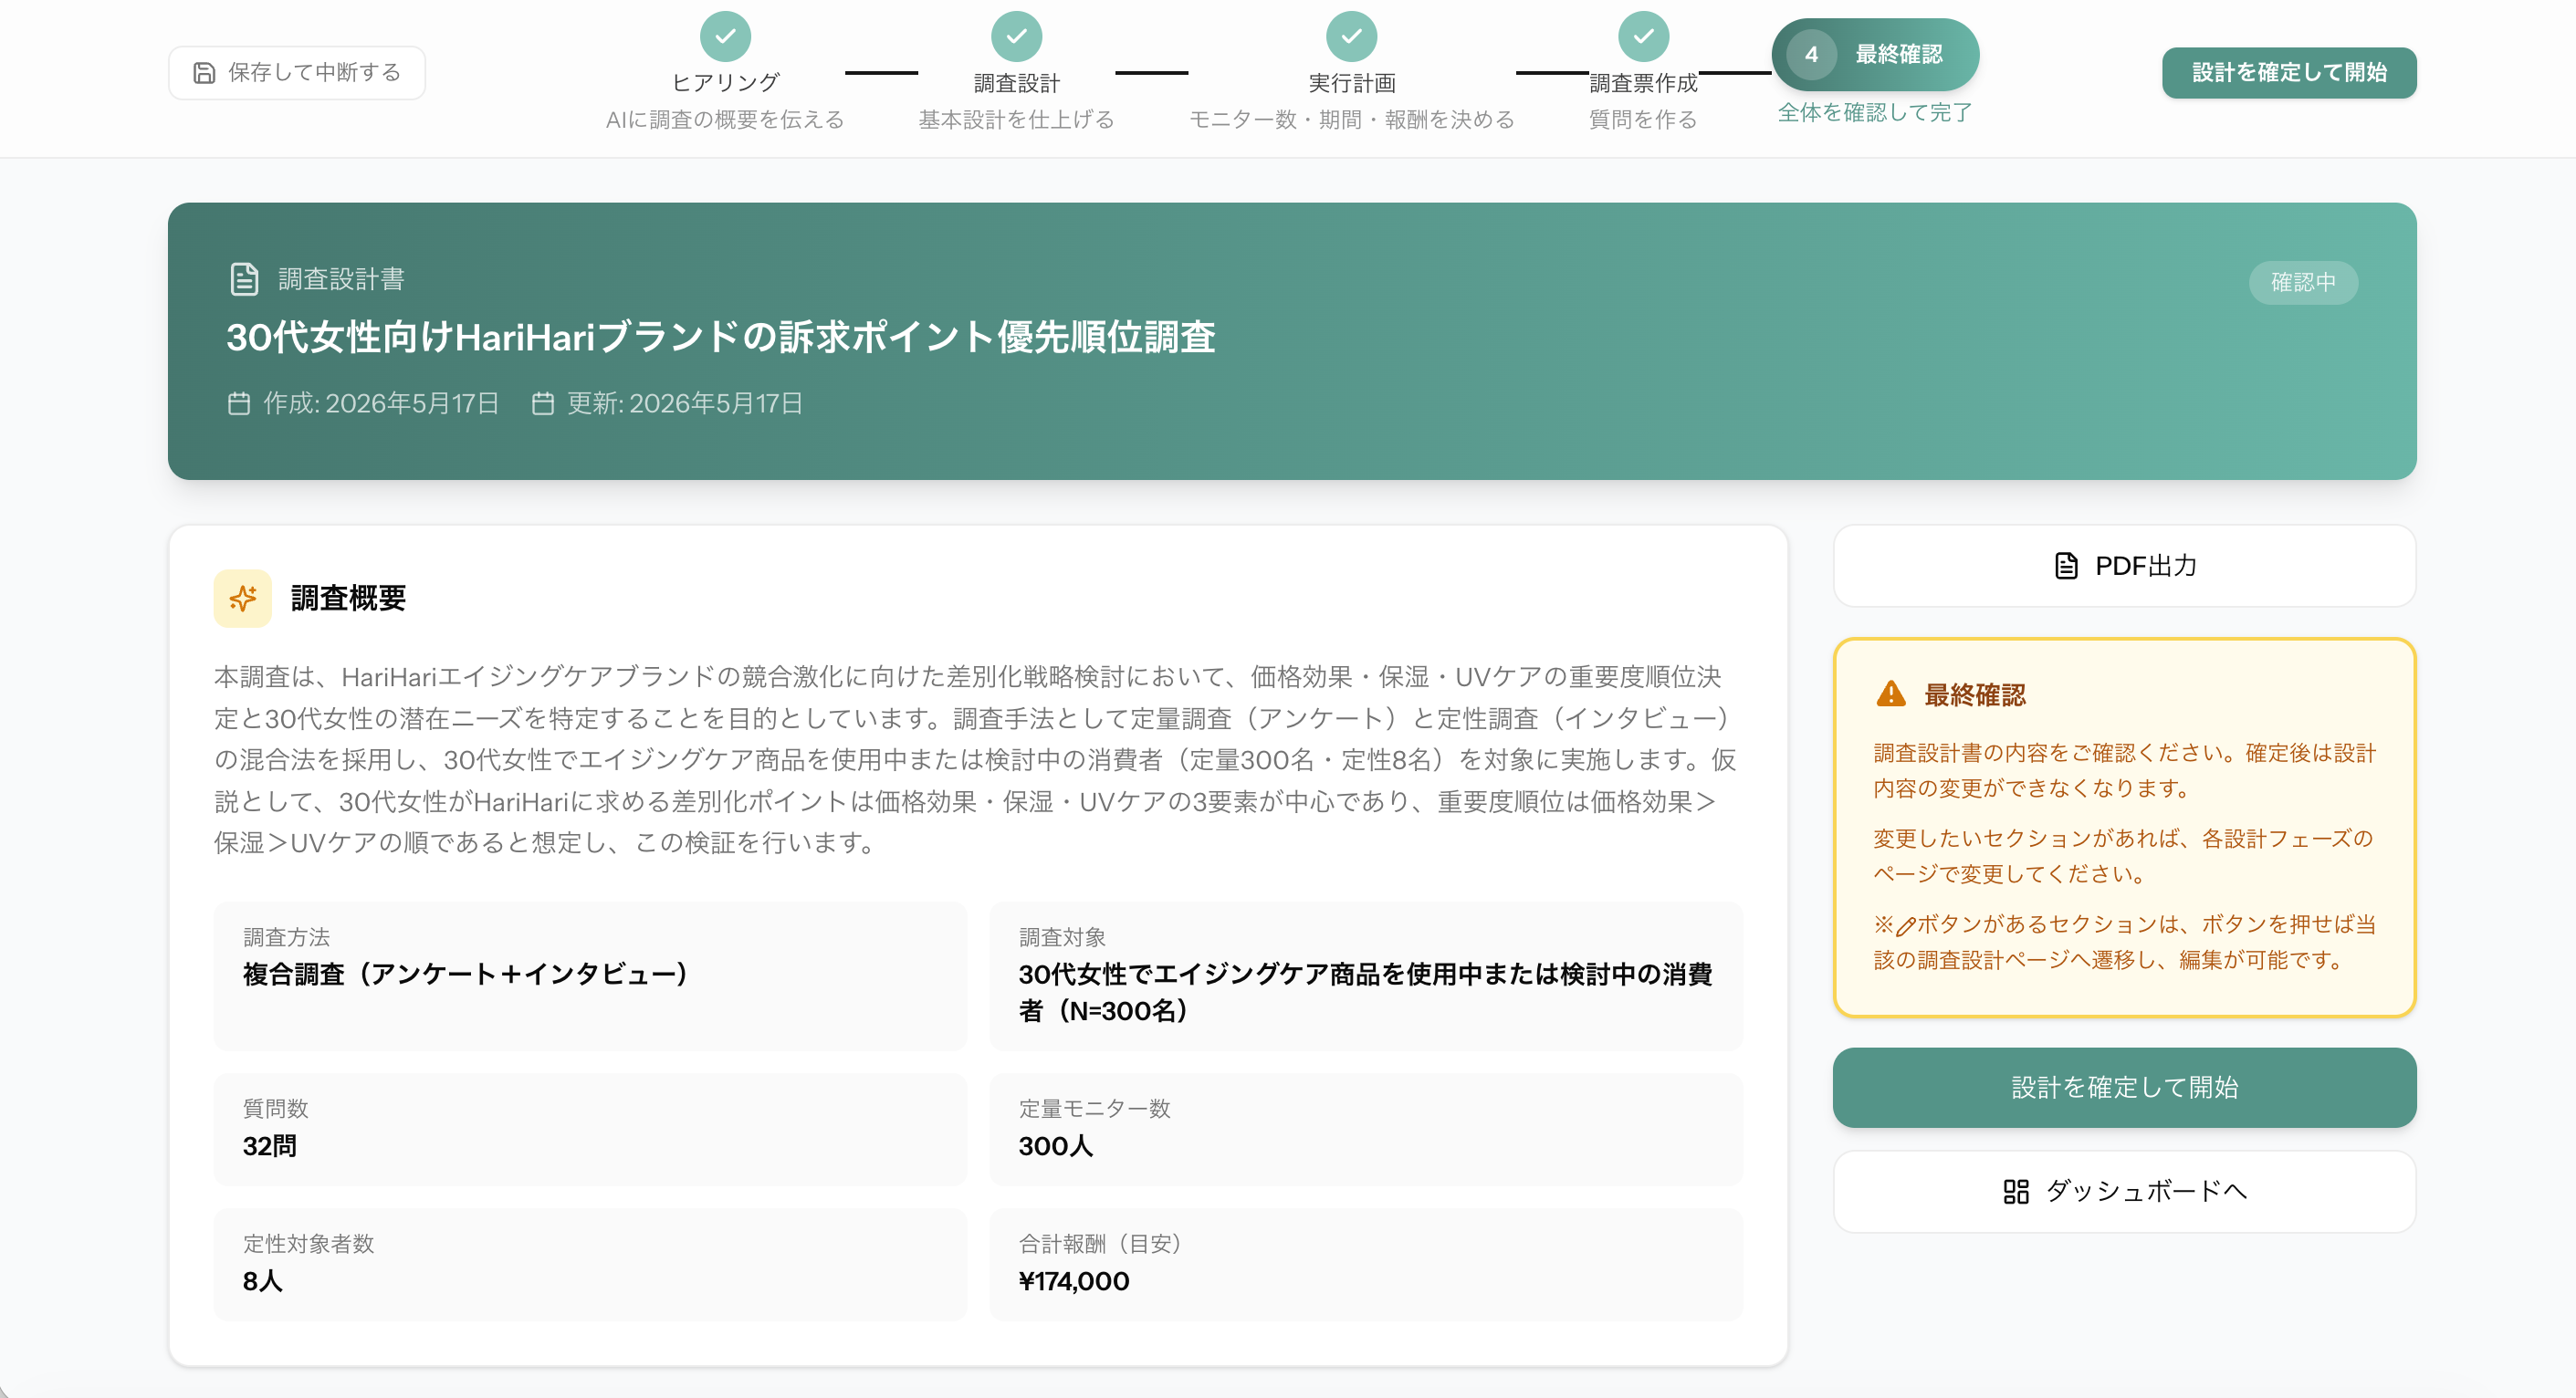Click the PDF file icon

pos(2066,566)
